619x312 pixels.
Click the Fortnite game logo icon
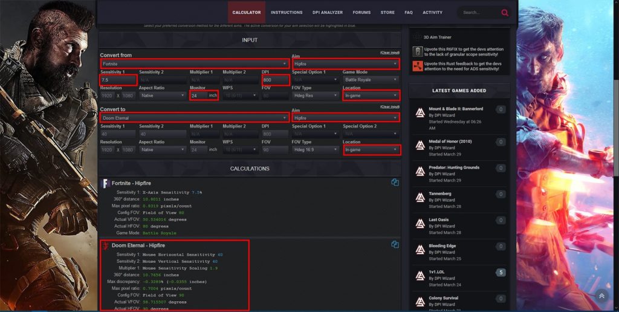105,183
